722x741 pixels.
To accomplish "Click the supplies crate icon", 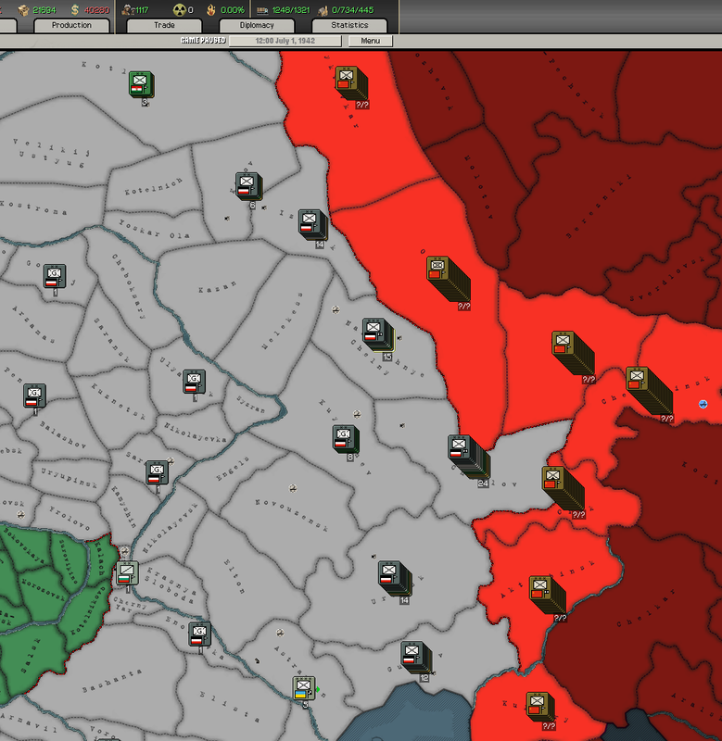I will click(x=24, y=9).
